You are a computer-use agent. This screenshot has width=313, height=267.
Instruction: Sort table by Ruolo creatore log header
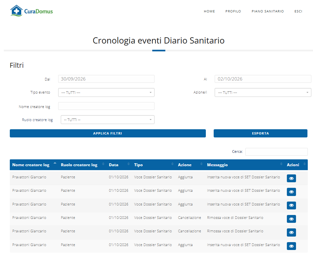tap(83, 165)
